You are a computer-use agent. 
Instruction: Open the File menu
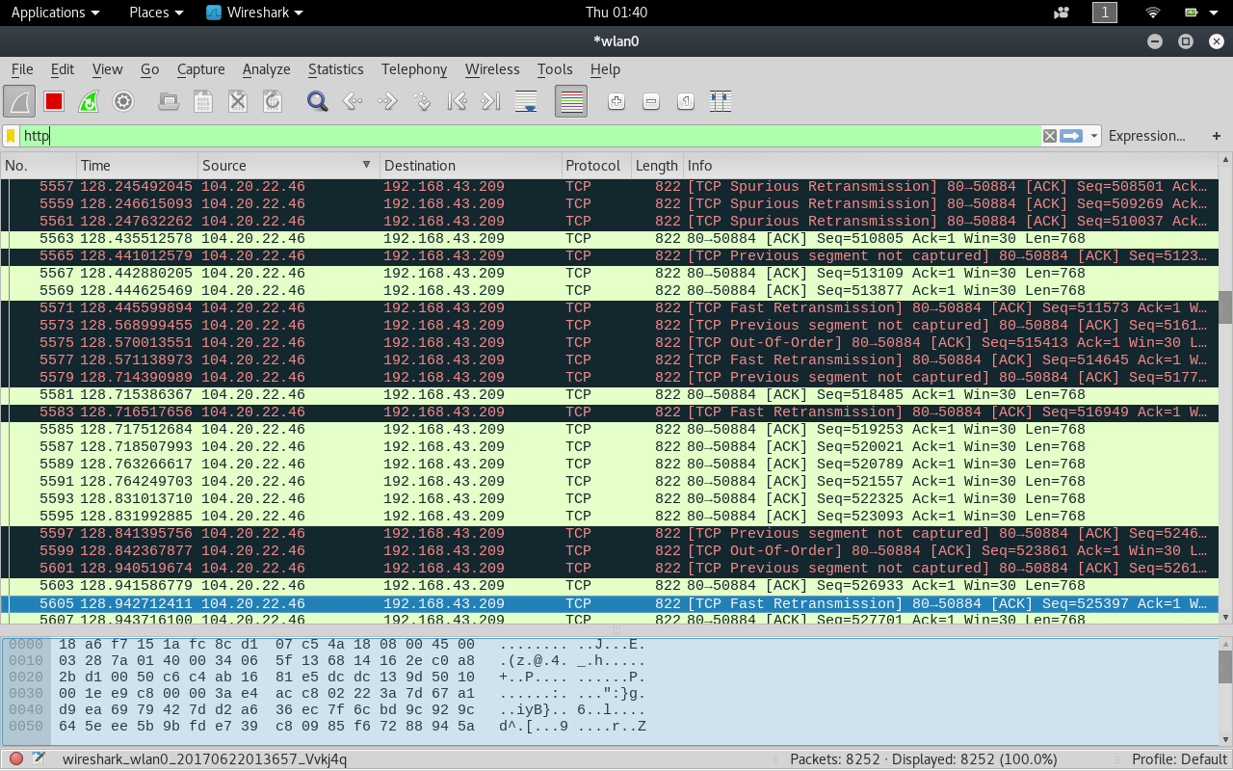tap(22, 69)
